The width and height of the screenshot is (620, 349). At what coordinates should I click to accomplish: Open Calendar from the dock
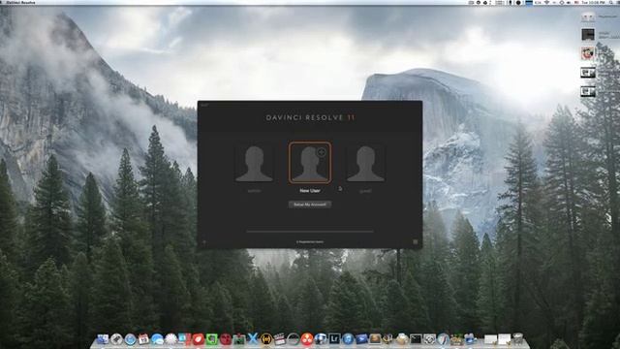(143, 339)
